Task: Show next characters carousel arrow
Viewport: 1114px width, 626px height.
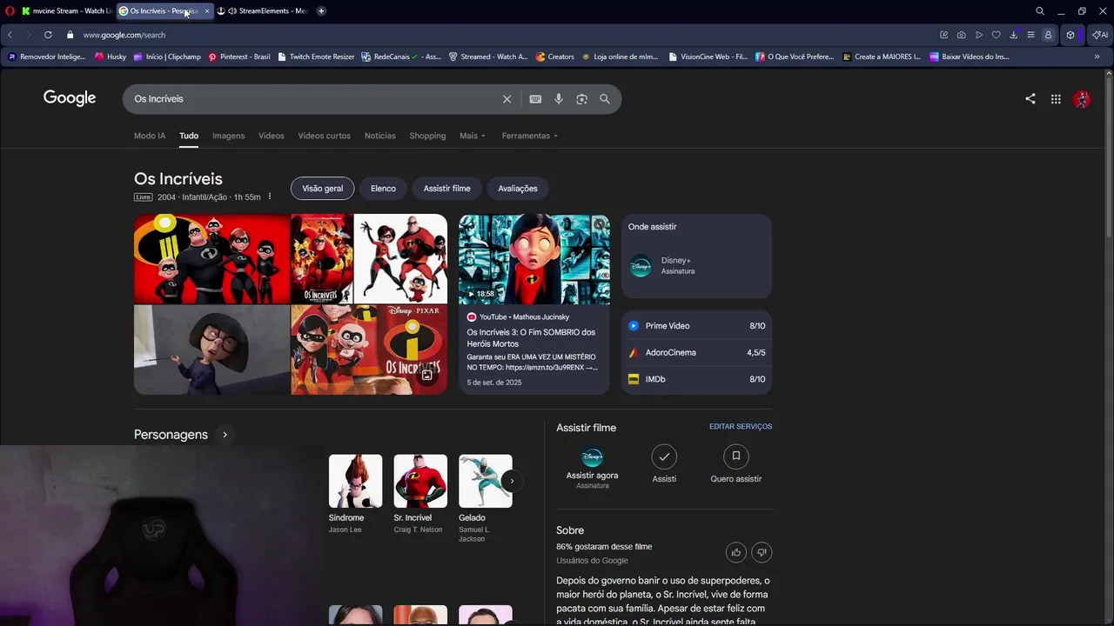Action: coord(512,481)
